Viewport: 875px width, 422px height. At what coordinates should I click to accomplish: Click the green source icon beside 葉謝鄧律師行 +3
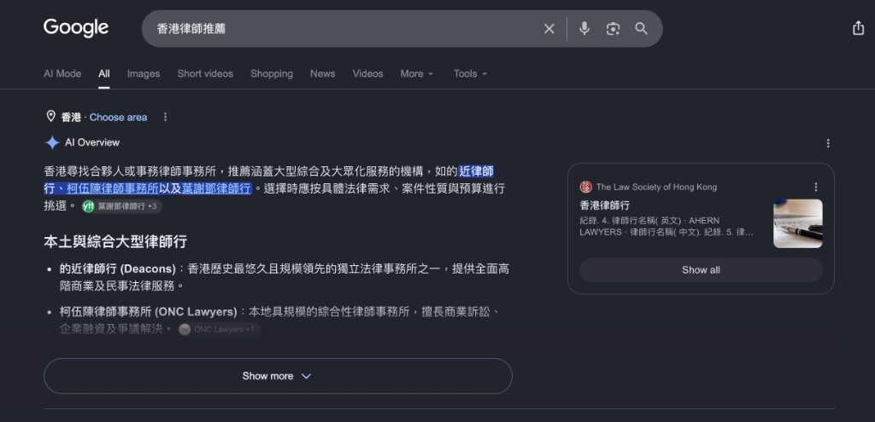[x=88, y=206]
